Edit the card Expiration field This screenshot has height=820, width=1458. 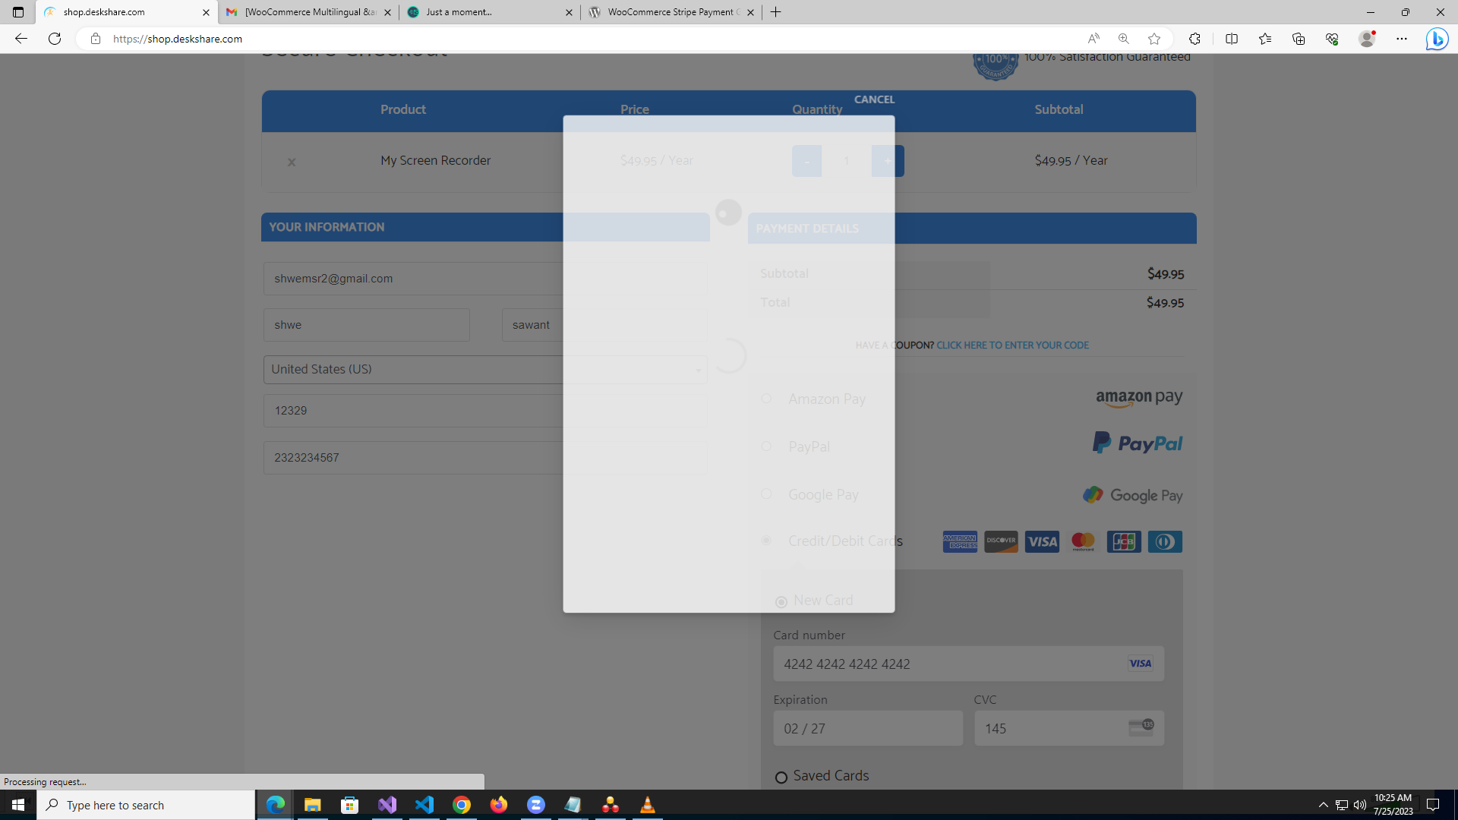pos(868,728)
